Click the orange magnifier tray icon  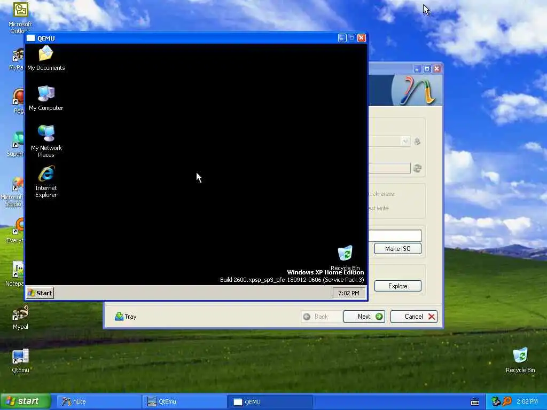tap(507, 401)
